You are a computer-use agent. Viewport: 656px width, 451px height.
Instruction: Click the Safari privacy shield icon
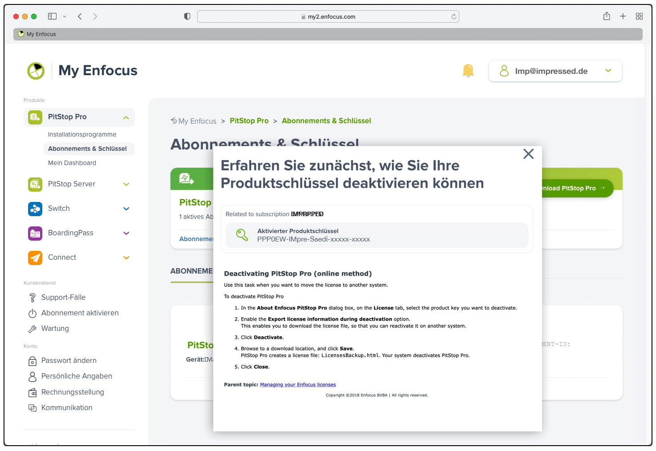tap(187, 16)
